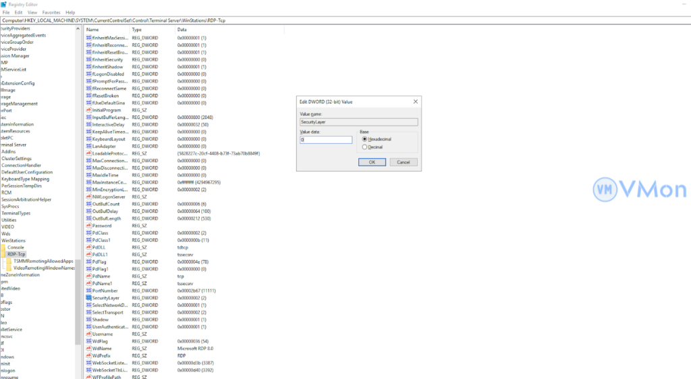Click the LoadableProtocol string value icon
This screenshot has width=691, height=379.
[88, 153]
